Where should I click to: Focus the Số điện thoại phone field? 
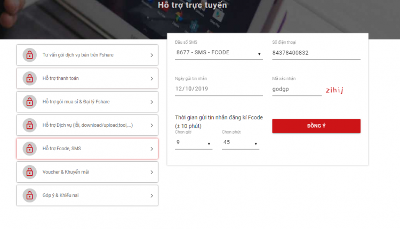click(x=316, y=53)
